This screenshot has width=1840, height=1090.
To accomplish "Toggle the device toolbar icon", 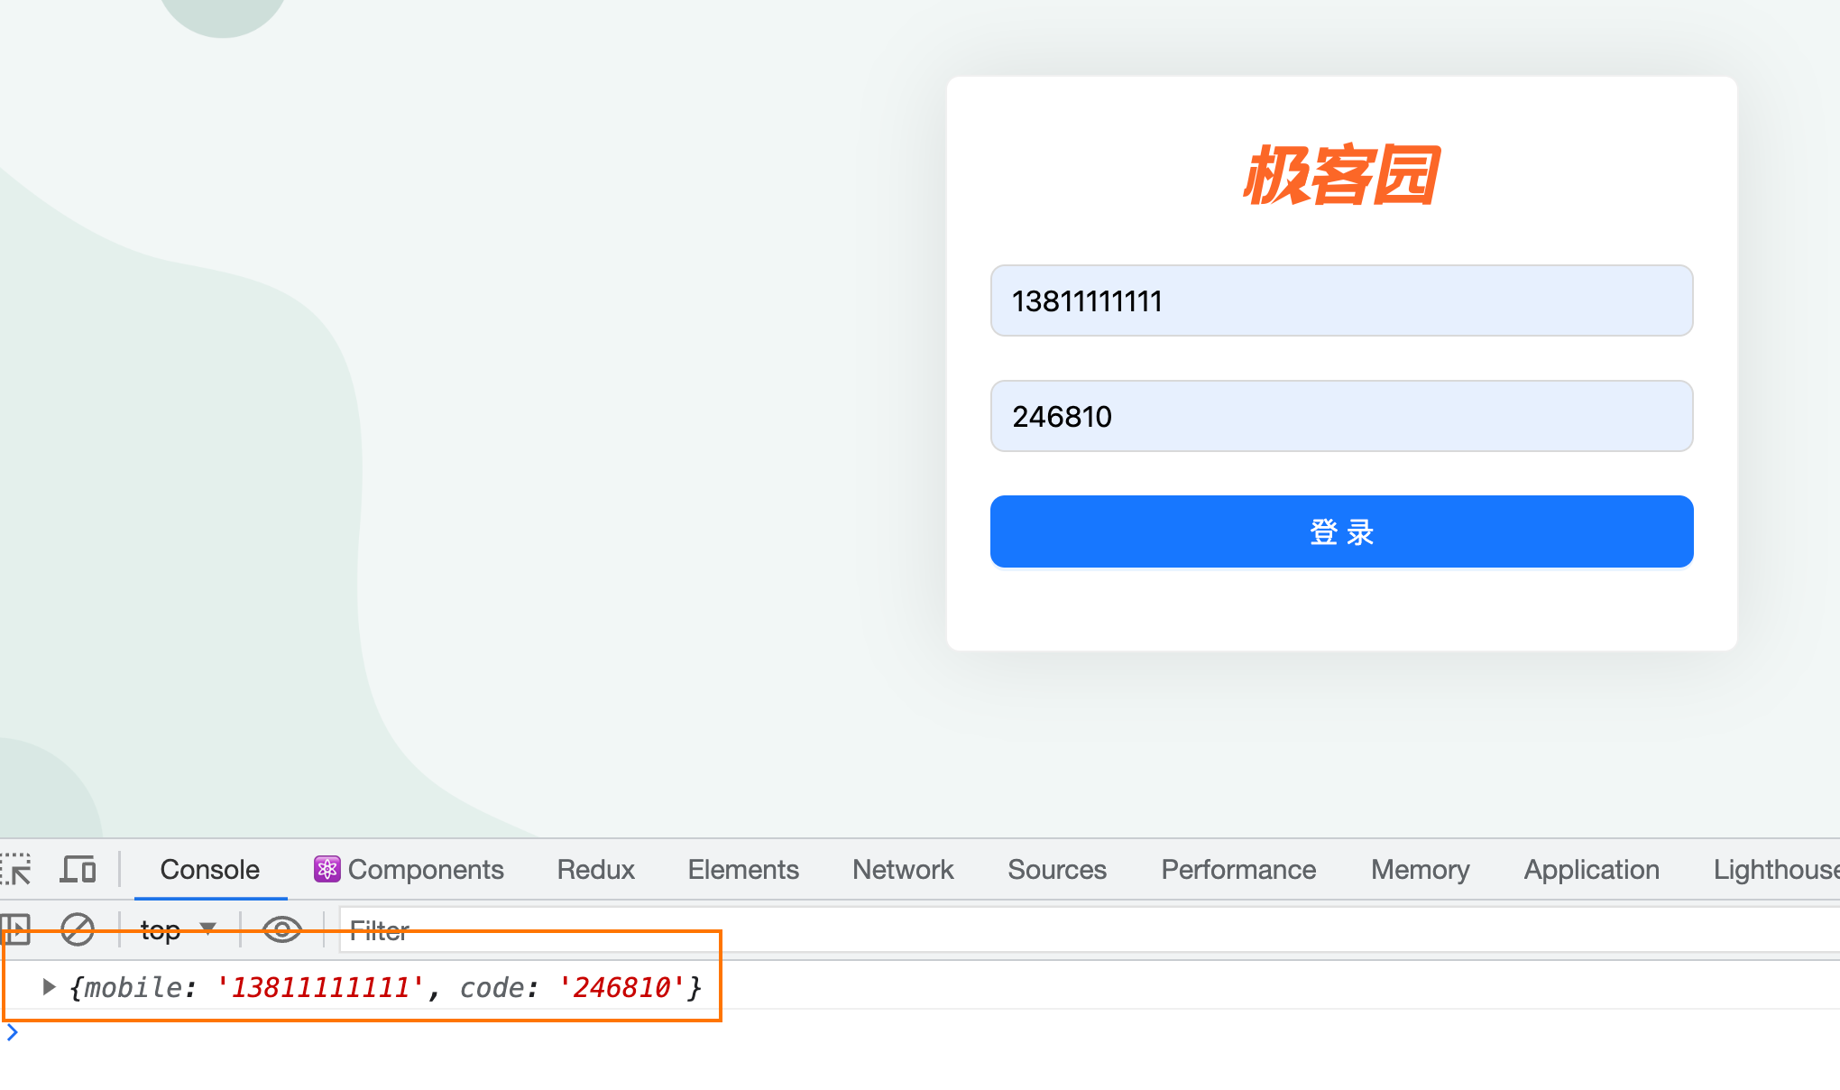I will click(78, 870).
